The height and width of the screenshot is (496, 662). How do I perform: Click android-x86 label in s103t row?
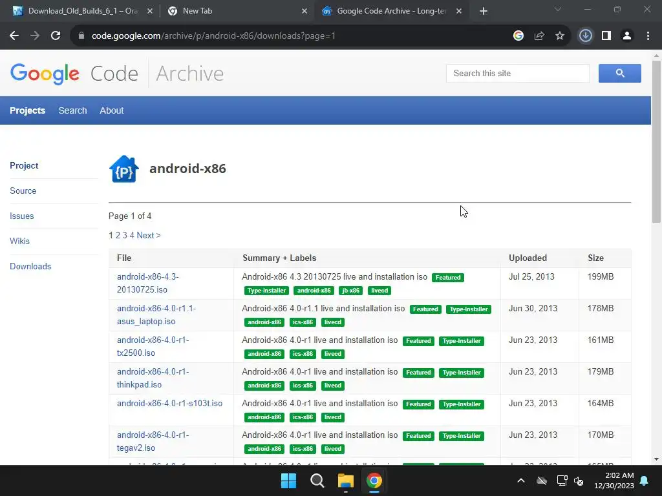pyautogui.click(x=264, y=417)
